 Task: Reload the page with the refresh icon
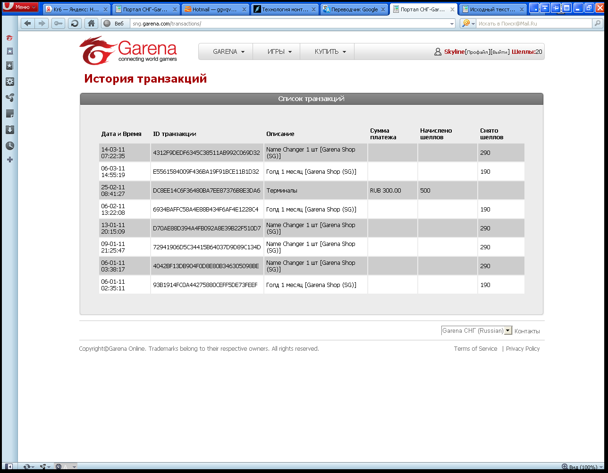pyautogui.click(x=75, y=24)
